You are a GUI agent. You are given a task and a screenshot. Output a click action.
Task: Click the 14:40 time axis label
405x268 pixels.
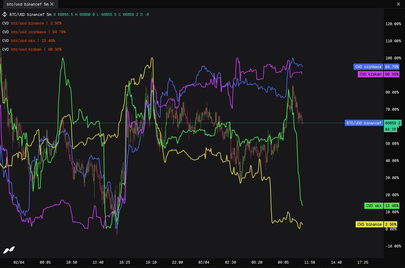tap(336, 262)
